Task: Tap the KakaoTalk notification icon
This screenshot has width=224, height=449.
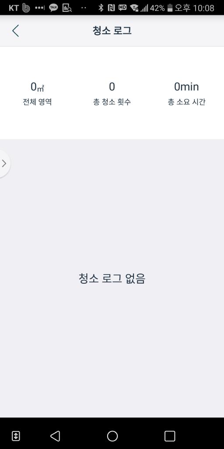Action: point(53,8)
